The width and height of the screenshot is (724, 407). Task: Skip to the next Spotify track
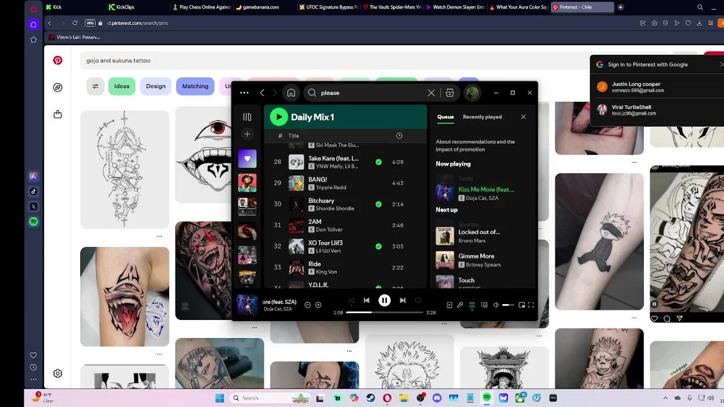402,301
